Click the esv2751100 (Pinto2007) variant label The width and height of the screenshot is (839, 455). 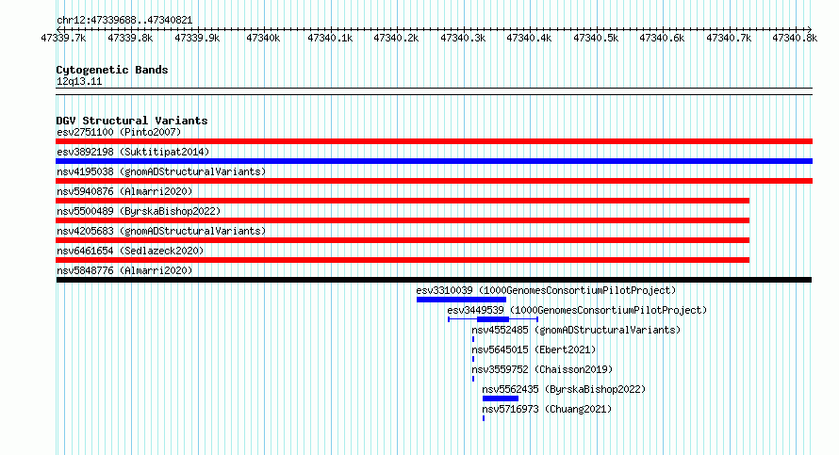(x=119, y=132)
